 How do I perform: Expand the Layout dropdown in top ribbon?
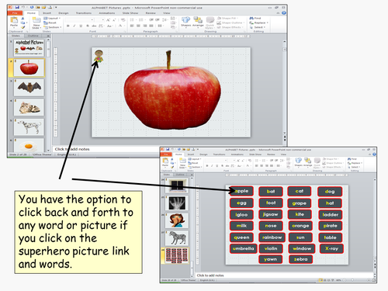tap(52, 19)
